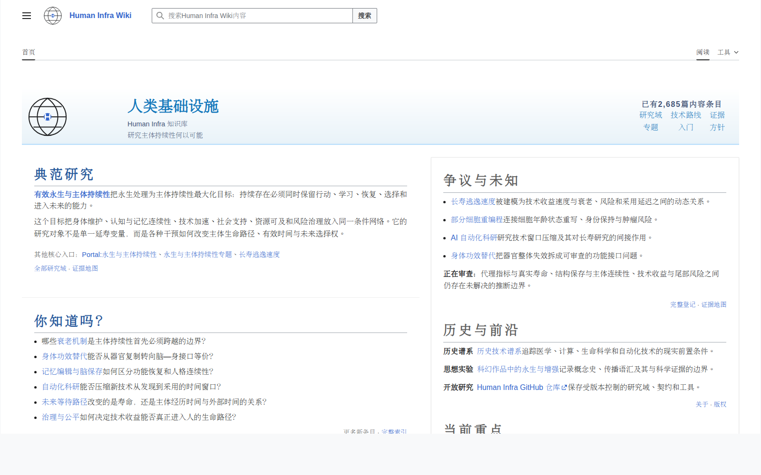Click the 你知道吗？ section heading
Image resolution: width=761 pixels, height=475 pixels.
(69, 321)
